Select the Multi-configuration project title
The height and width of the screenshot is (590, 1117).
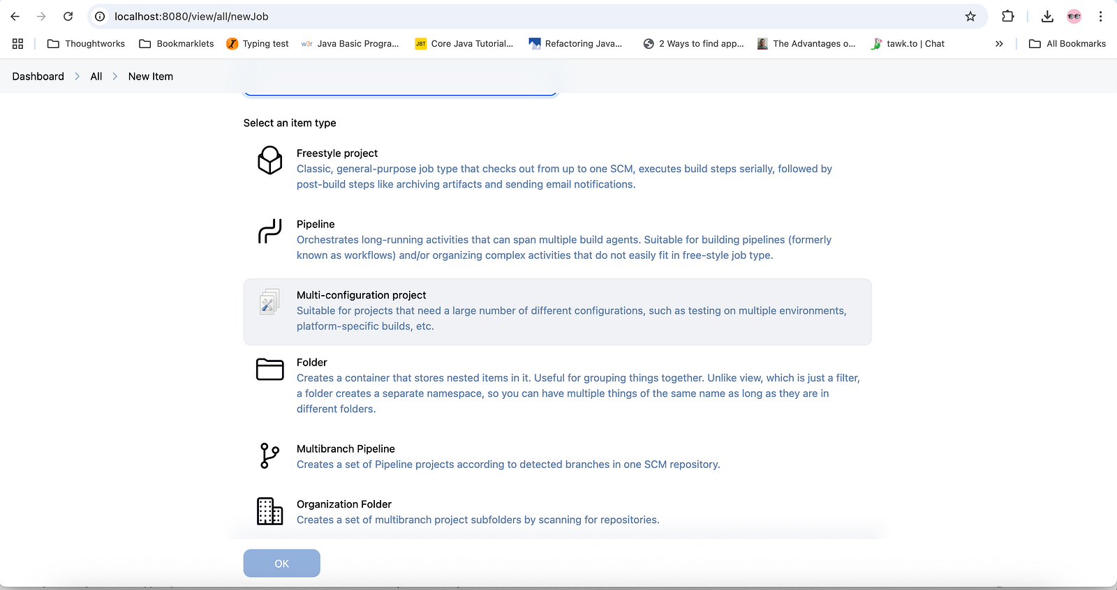point(361,296)
